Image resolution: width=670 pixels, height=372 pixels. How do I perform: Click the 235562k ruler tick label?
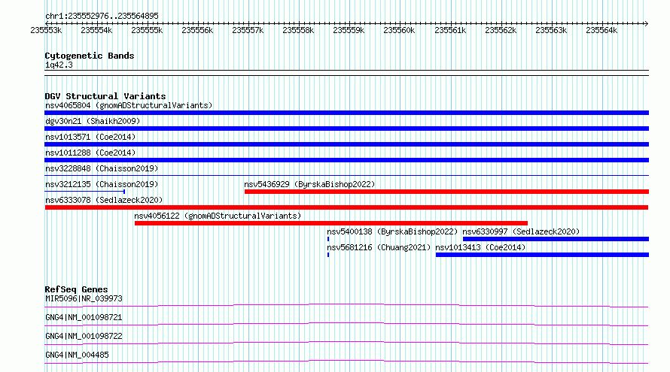(501, 30)
